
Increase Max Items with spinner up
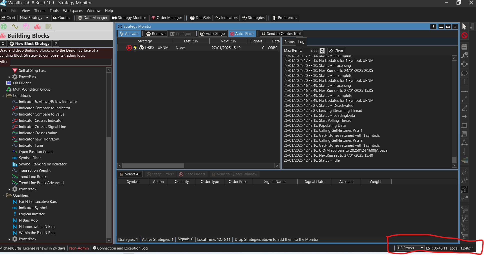322,49
